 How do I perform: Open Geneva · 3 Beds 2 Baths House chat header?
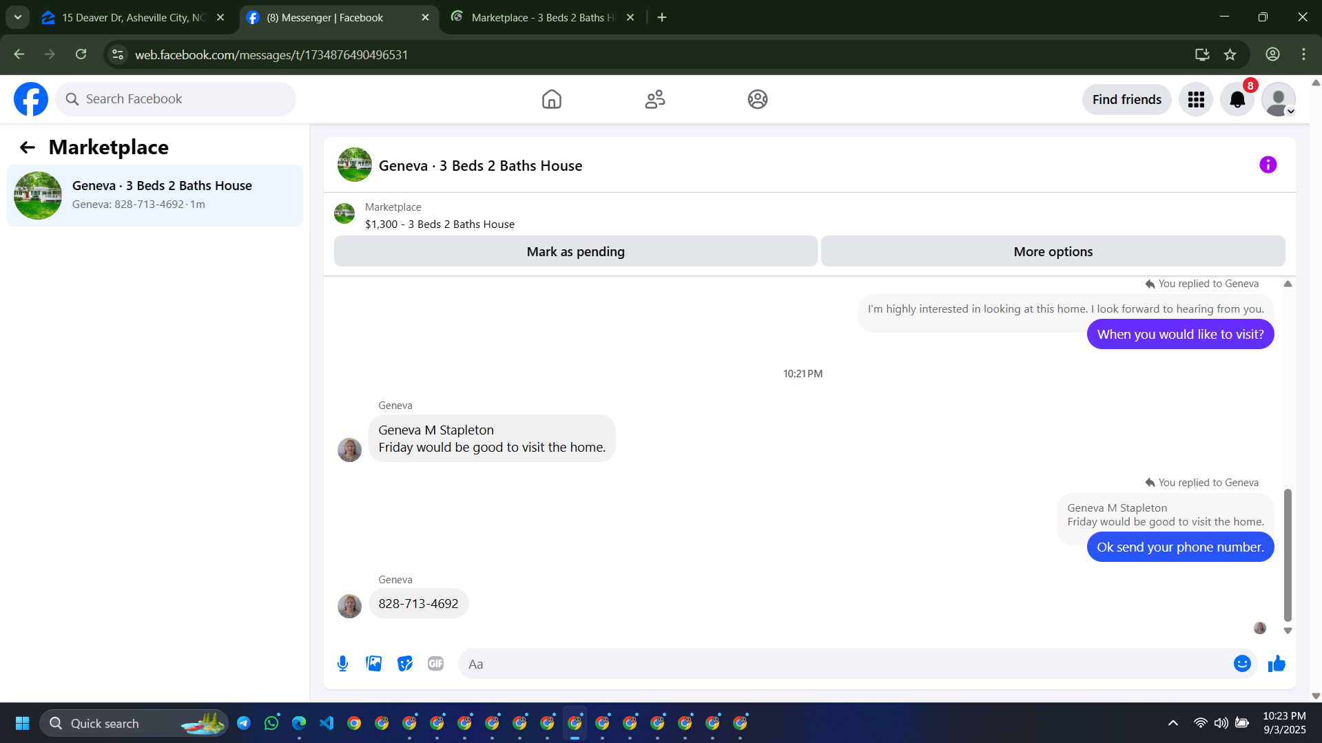click(480, 165)
